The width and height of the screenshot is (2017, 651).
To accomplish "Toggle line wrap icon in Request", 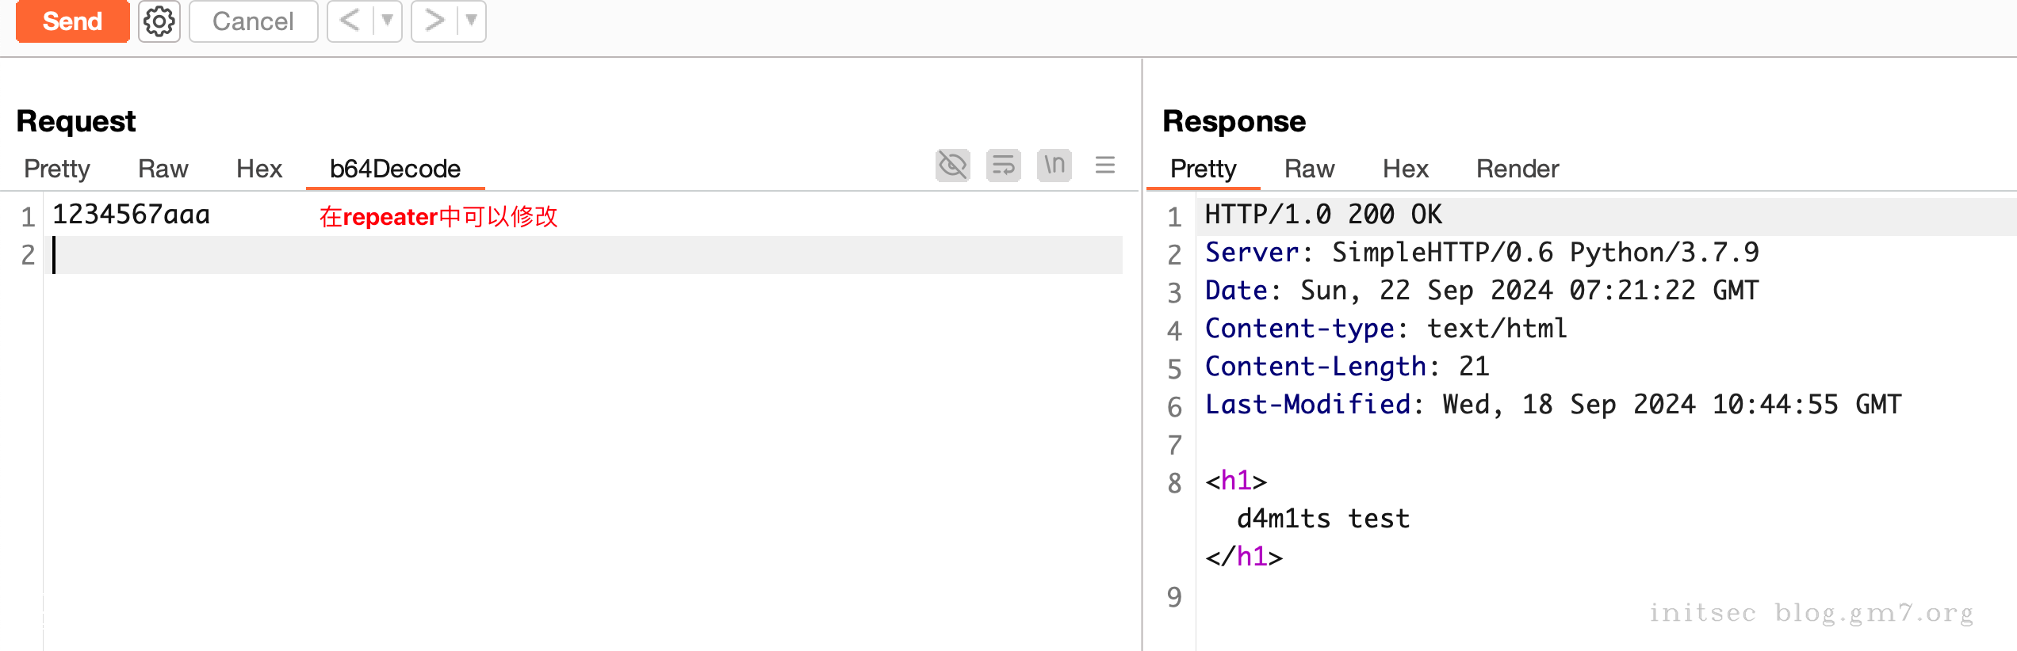I will pyautogui.click(x=1003, y=166).
